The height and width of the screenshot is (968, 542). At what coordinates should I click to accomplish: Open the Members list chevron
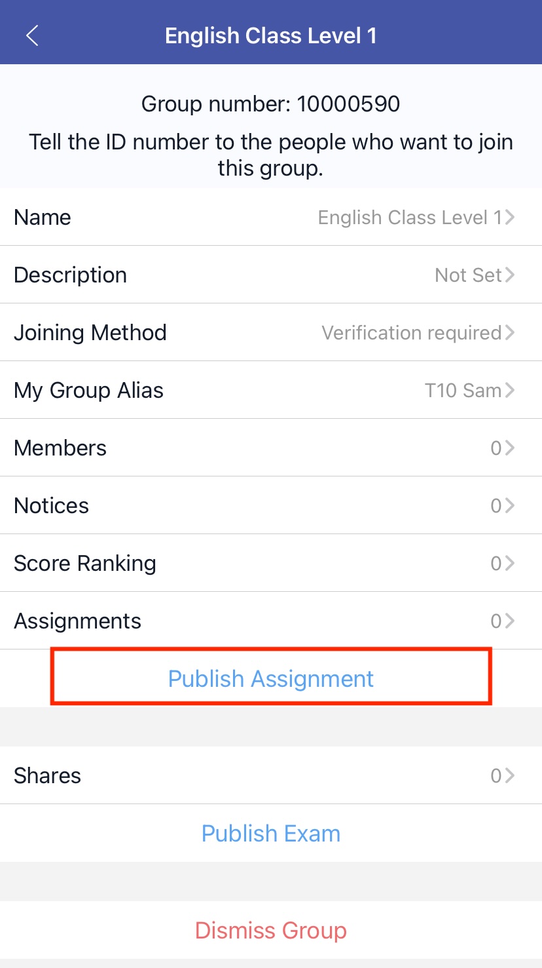[x=510, y=448]
